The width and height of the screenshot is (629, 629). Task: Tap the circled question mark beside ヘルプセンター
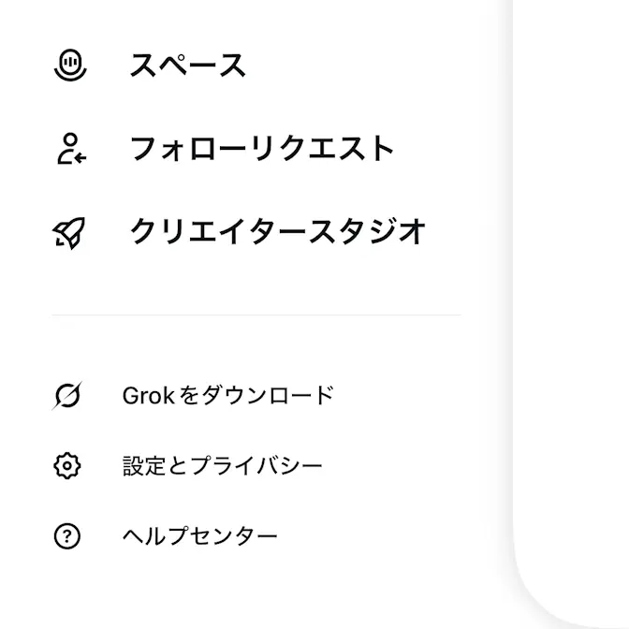point(67,536)
